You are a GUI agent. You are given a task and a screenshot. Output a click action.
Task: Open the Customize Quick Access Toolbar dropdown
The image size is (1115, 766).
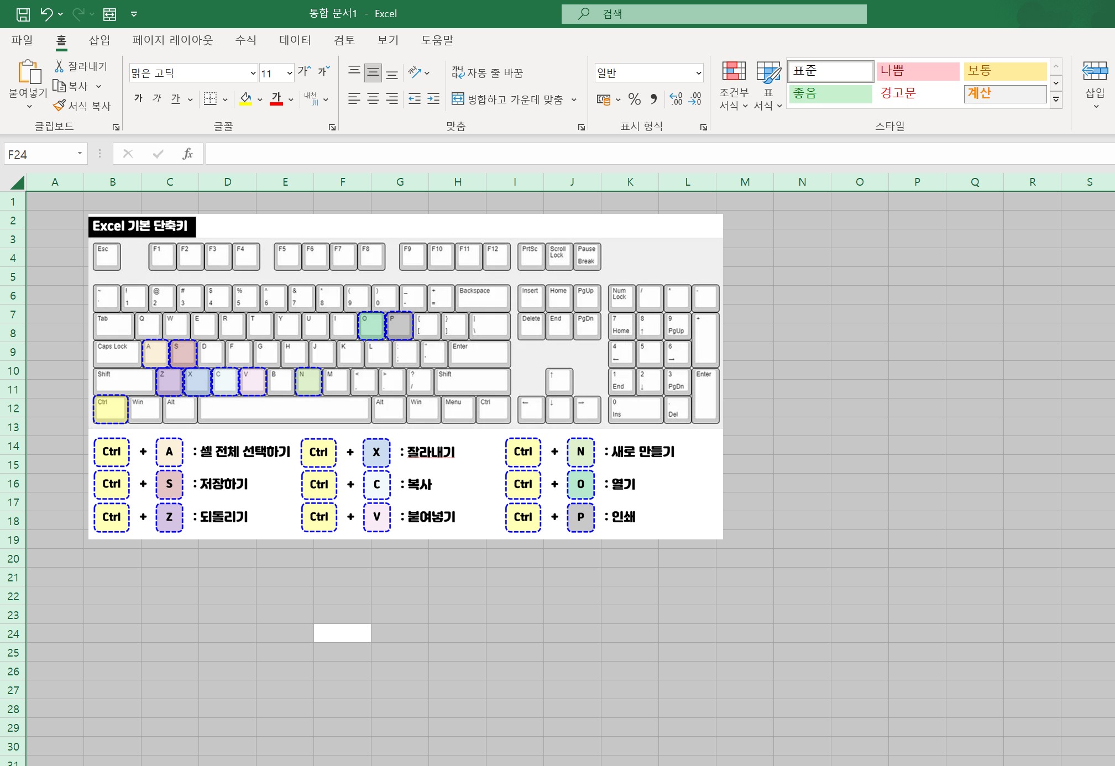coord(134,14)
